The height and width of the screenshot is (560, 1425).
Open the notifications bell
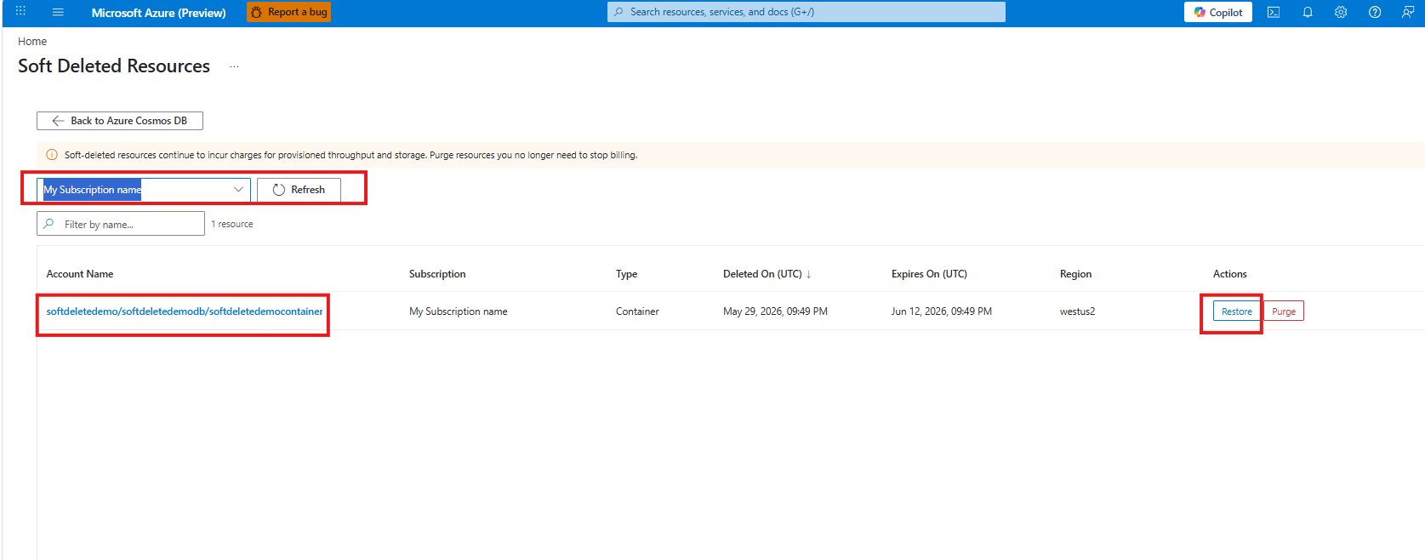point(1308,12)
